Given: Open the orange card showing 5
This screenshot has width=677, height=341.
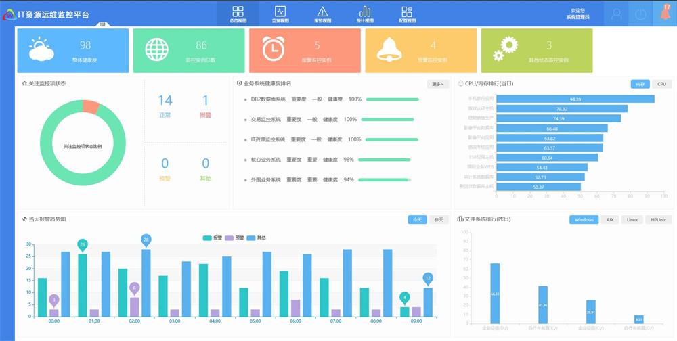Looking at the screenshot, I should 305,51.
